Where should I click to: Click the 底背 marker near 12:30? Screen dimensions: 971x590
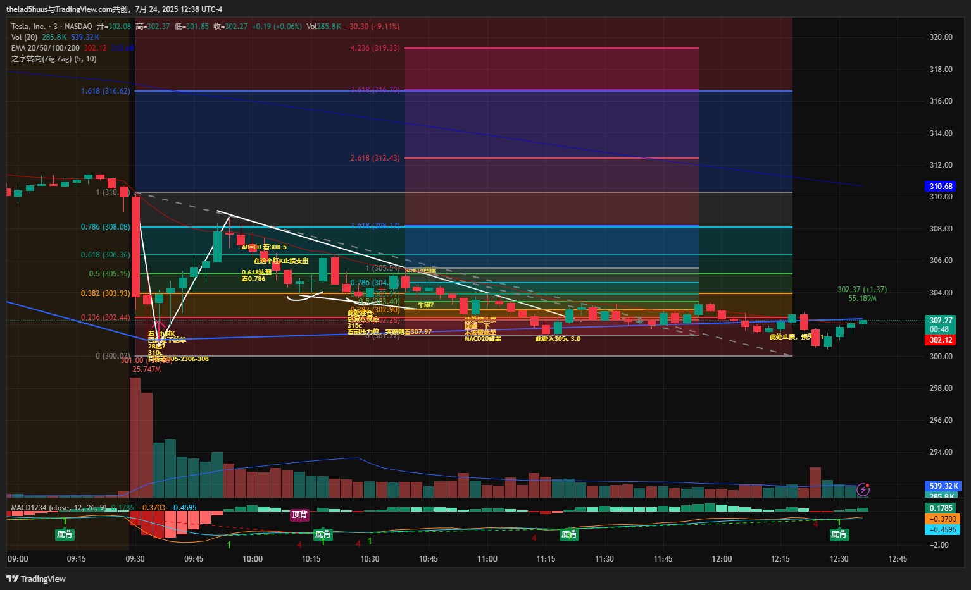(x=839, y=534)
